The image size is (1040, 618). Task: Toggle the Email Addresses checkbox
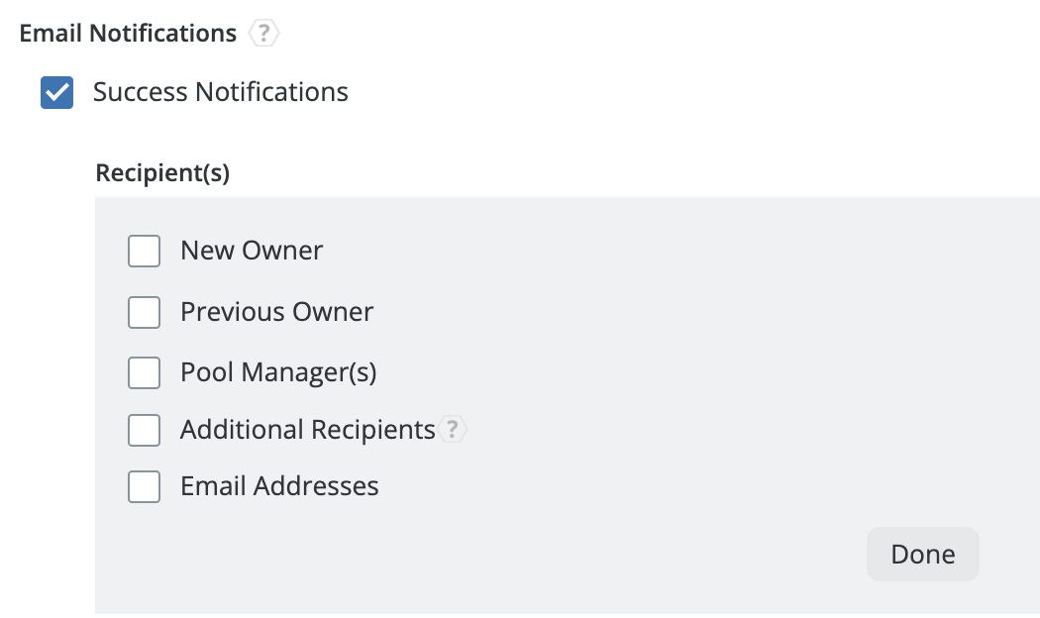pos(145,486)
